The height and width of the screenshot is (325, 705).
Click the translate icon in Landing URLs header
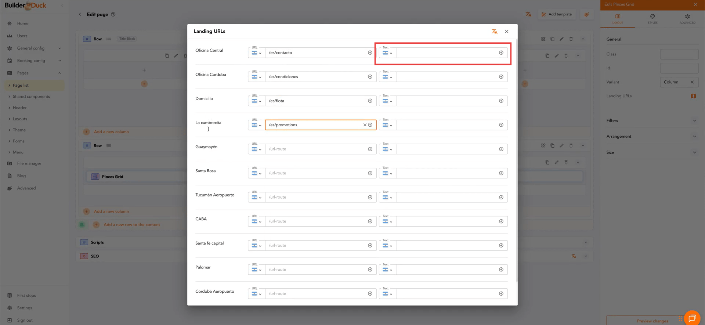click(494, 32)
